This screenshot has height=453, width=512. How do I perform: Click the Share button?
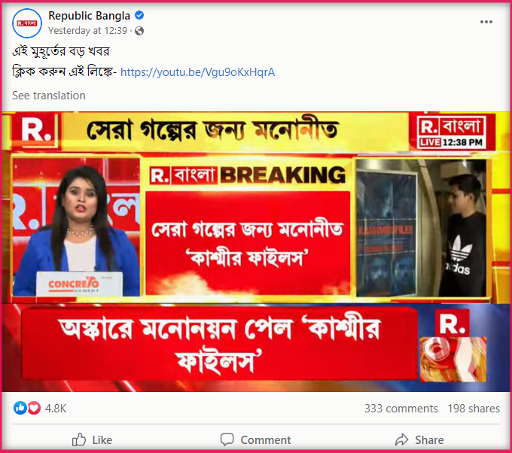click(419, 440)
